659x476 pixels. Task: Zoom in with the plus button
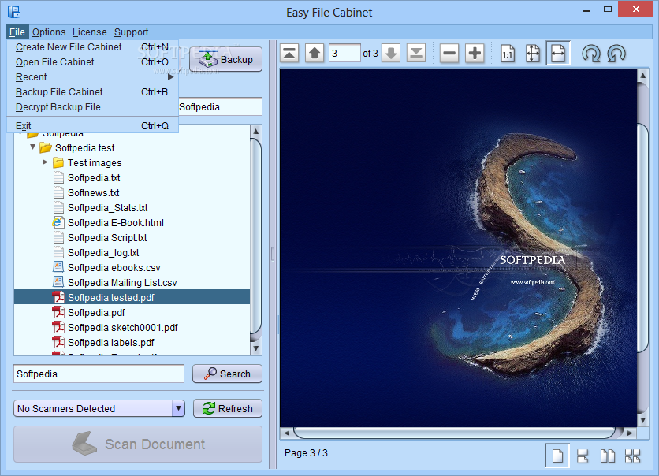point(475,54)
